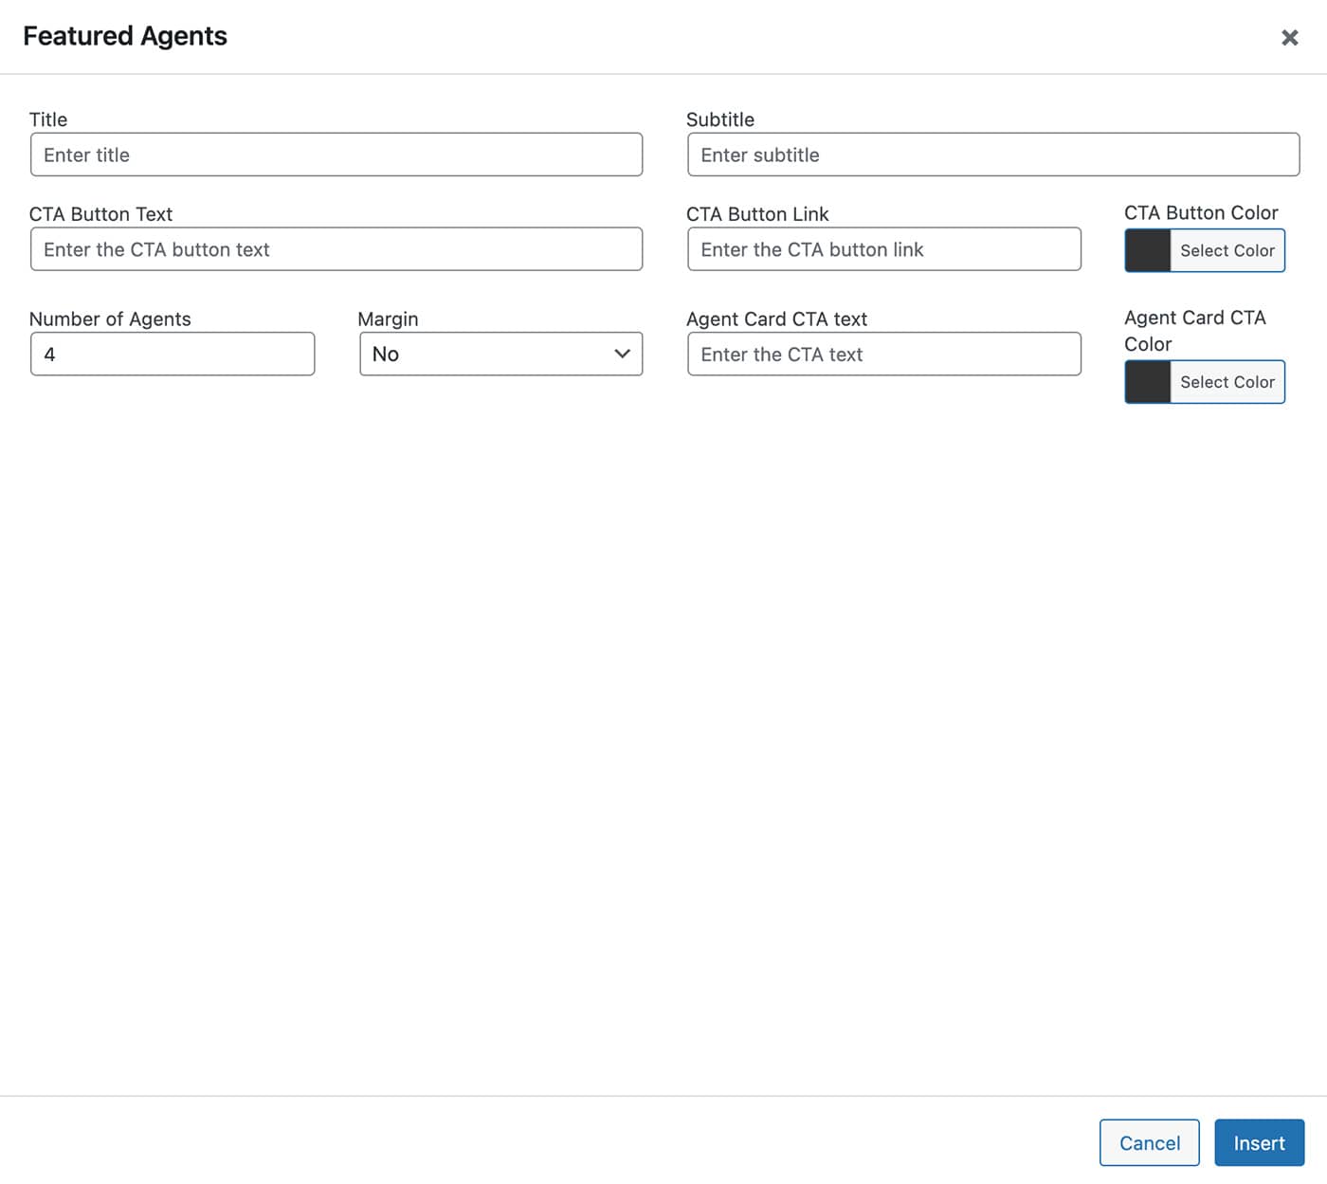This screenshot has width=1327, height=1184.
Task: Click the Number of Agents label
Action: 110,319
